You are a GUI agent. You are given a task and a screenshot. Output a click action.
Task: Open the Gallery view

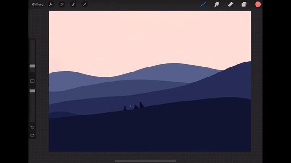click(x=37, y=5)
